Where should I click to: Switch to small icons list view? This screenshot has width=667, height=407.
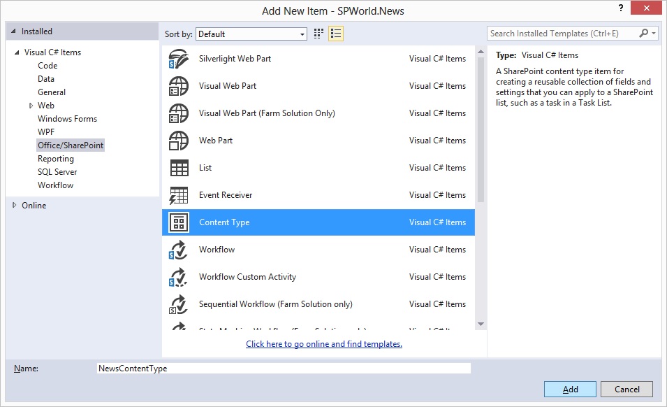(336, 34)
